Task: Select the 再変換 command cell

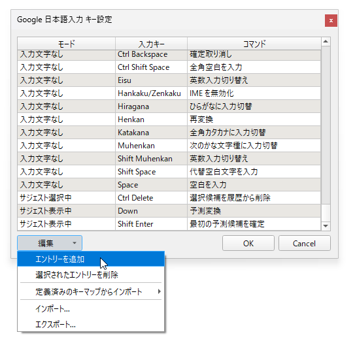Action: (x=254, y=120)
